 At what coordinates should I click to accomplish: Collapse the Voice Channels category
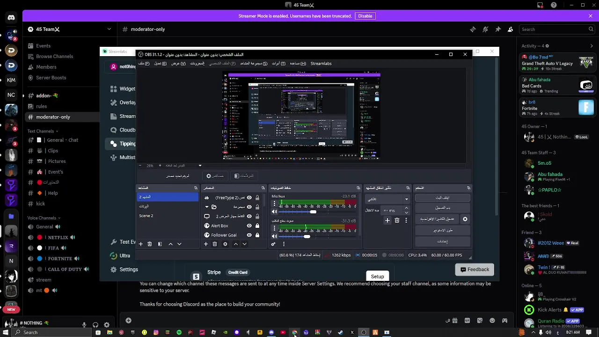(x=44, y=218)
